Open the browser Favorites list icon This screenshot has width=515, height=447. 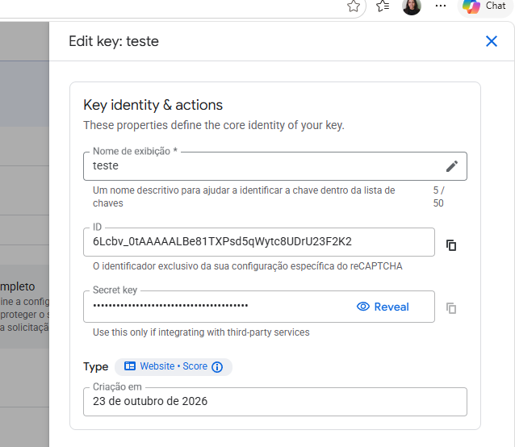pyautogui.click(x=383, y=6)
